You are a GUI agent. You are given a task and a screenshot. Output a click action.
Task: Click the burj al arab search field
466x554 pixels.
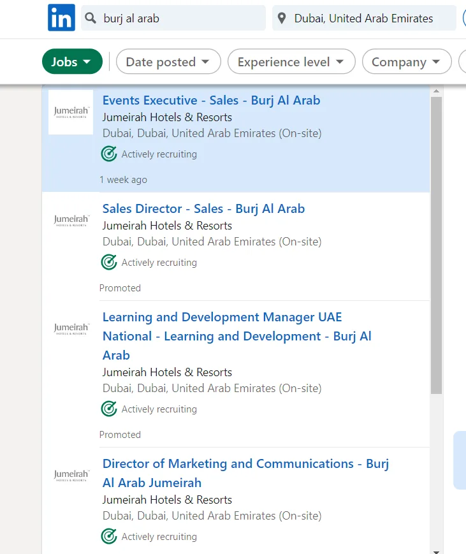pos(173,18)
